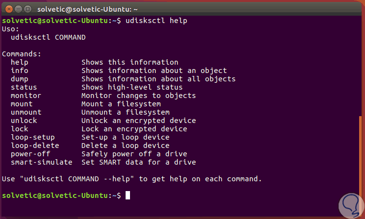Maximize the terminal window
Image resolution: width=365 pixels, height=219 pixels.
[28, 8]
